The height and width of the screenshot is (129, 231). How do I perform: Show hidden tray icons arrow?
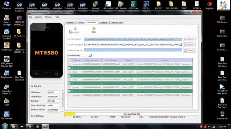197,126
